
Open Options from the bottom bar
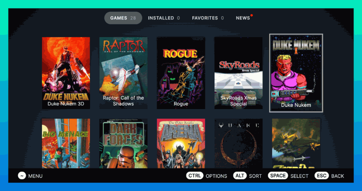tap(216, 176)
